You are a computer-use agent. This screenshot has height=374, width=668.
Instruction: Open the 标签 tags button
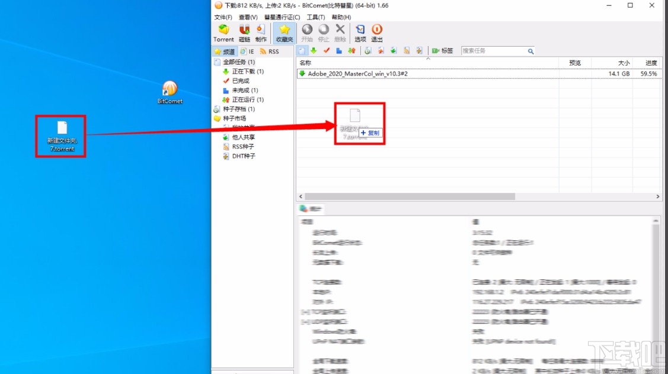443,51
